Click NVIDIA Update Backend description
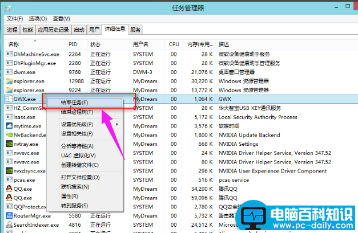Viewport: 358px width, 233px height. [x=249, y=135]
